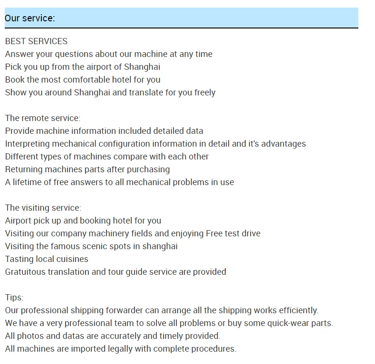The image size is (375, 364).
Task: Click "The visiting service:" subheading
Action: pos(43,208)
